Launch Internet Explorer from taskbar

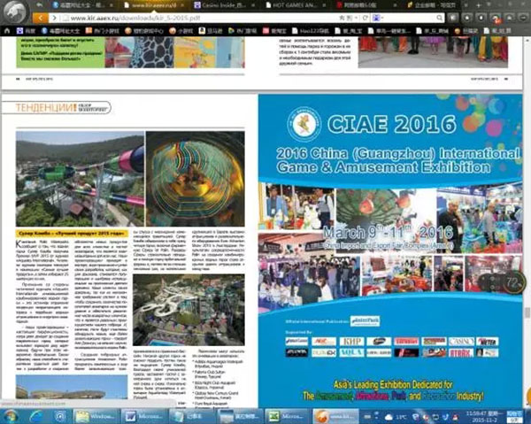pos(36,416)
